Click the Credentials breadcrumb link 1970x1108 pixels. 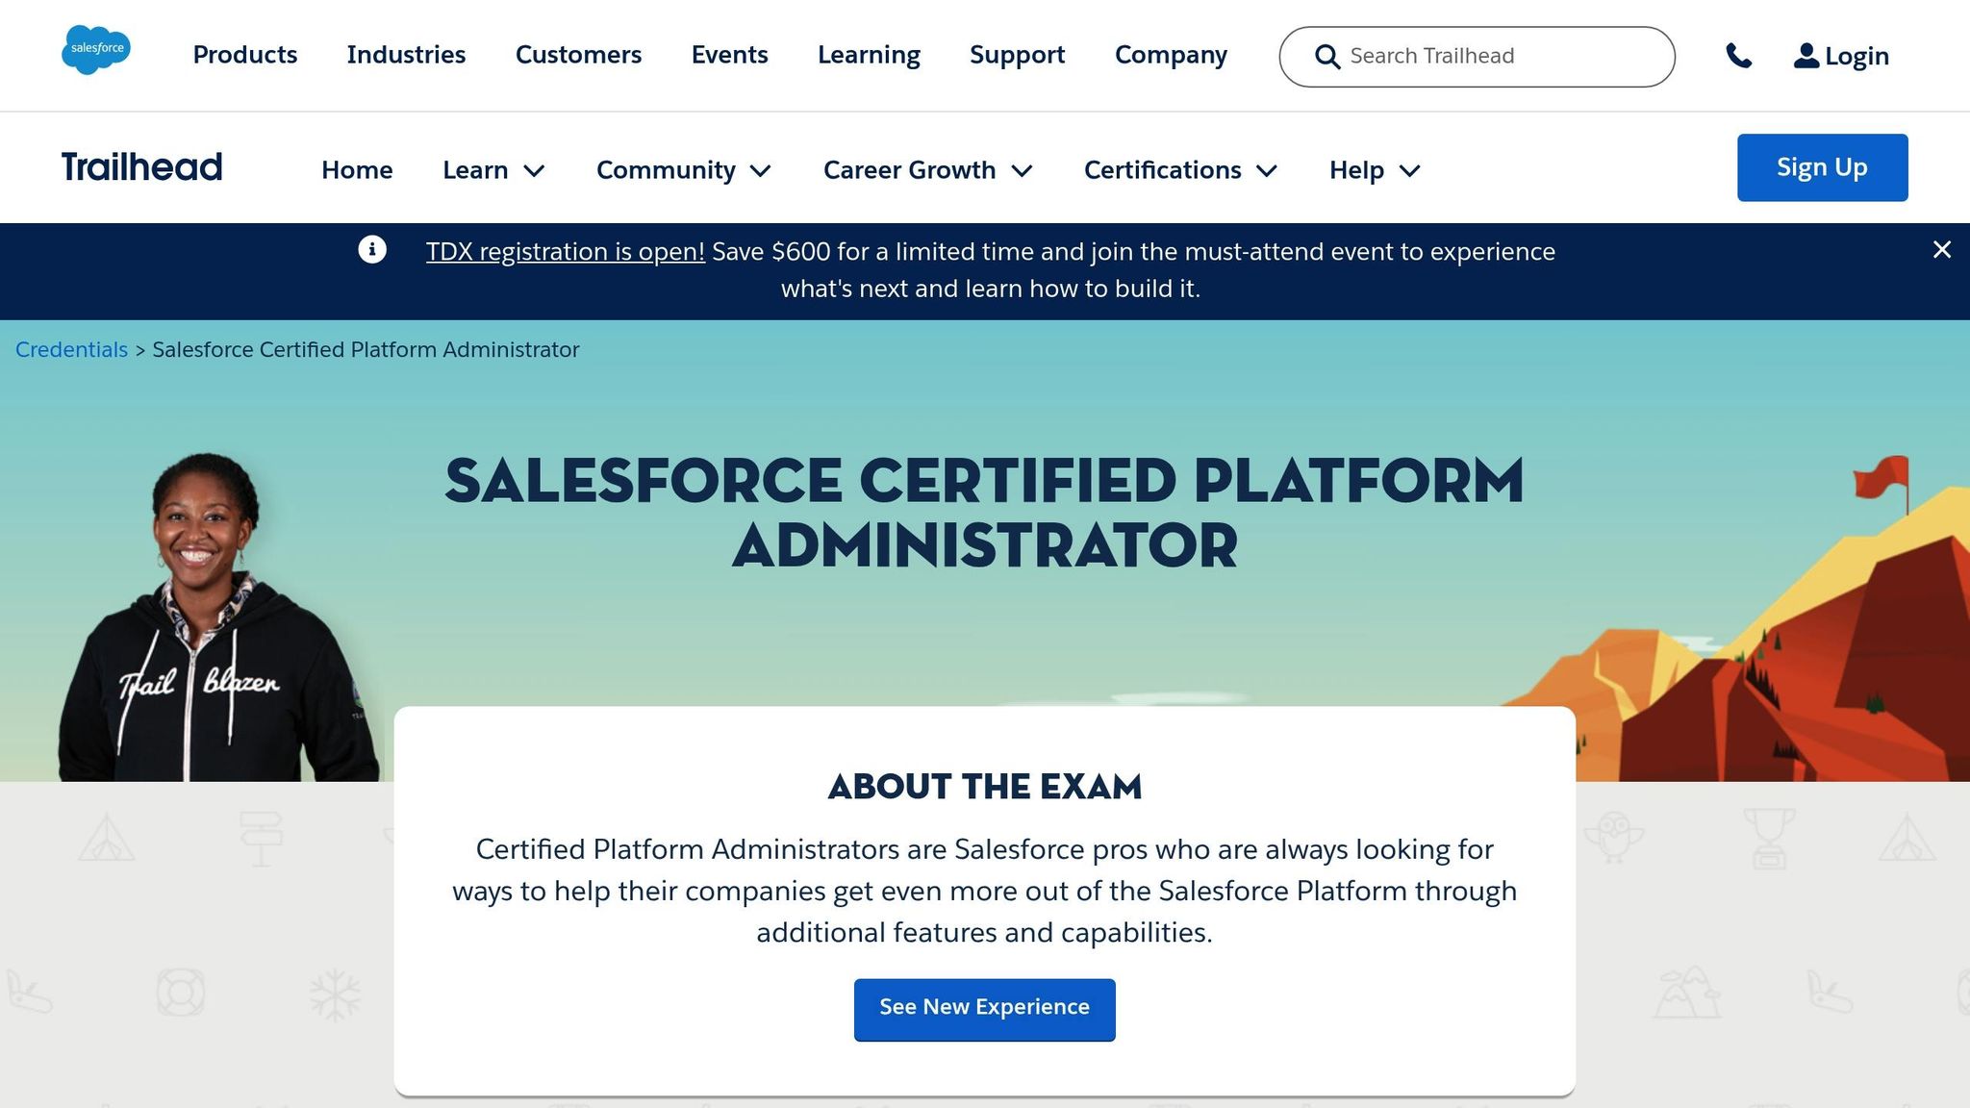point(71,349)
